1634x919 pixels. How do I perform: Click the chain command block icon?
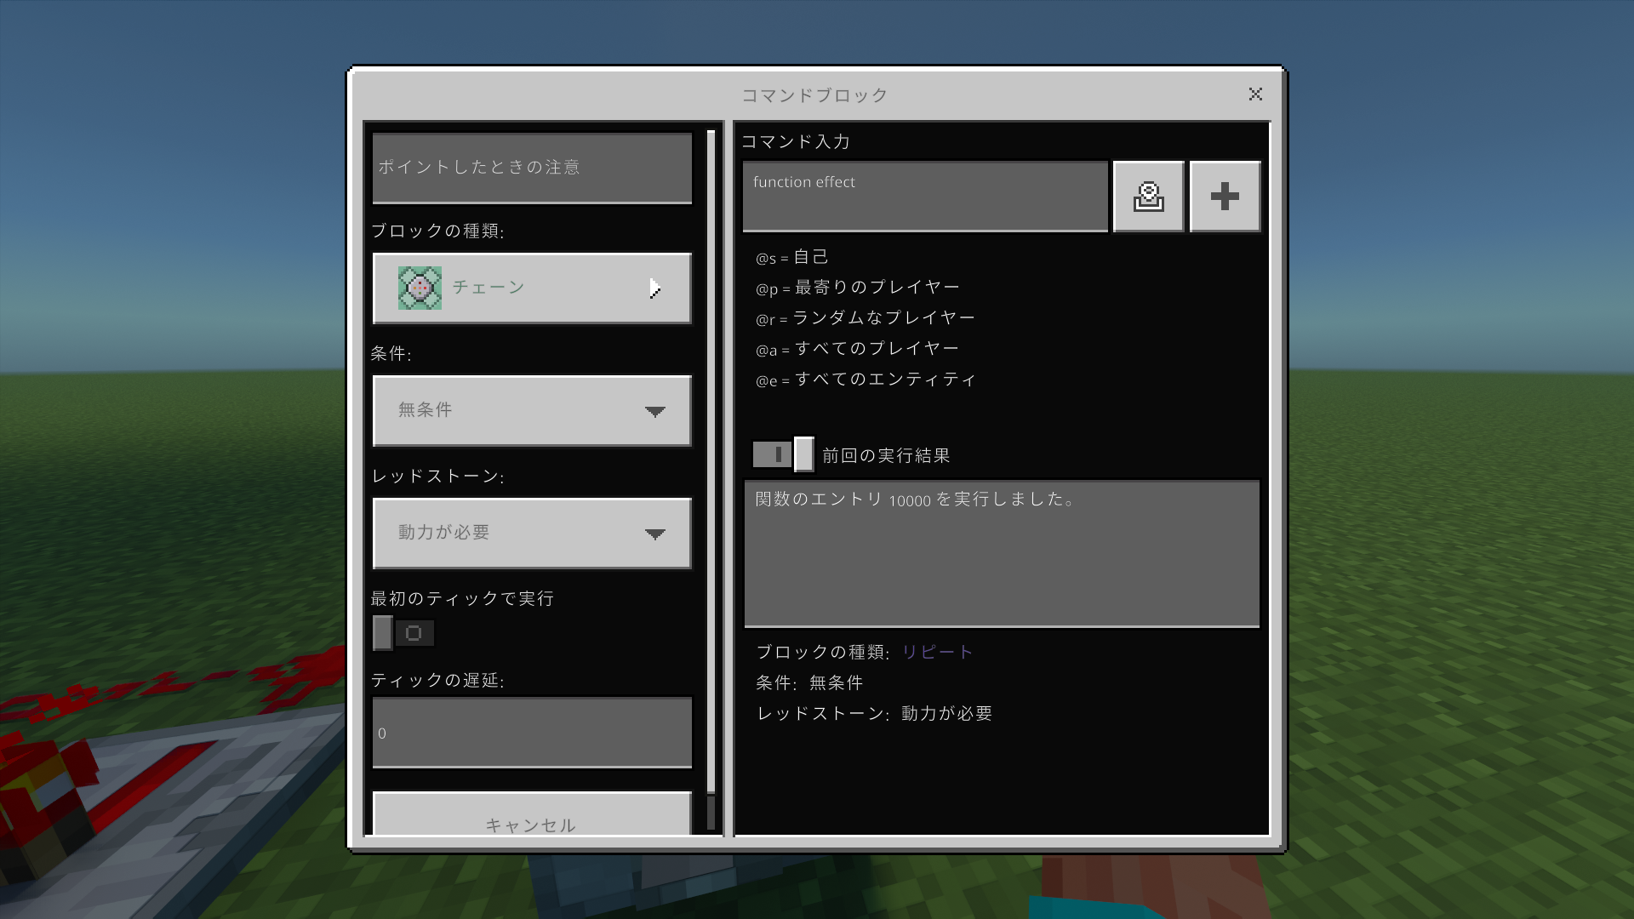420,288
